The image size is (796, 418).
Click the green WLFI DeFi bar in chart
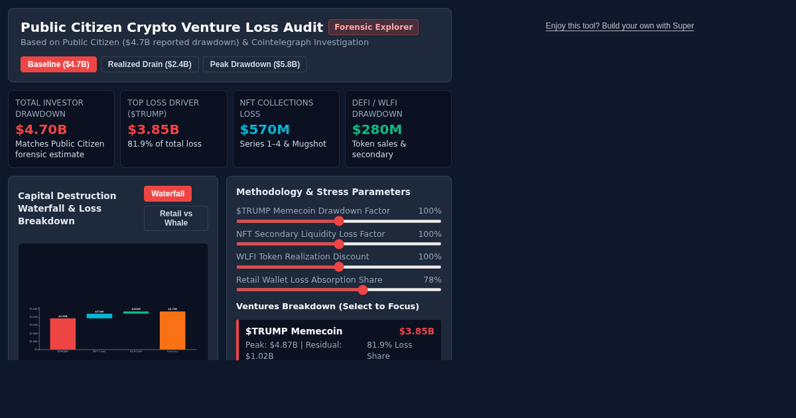tap(136, 313)
